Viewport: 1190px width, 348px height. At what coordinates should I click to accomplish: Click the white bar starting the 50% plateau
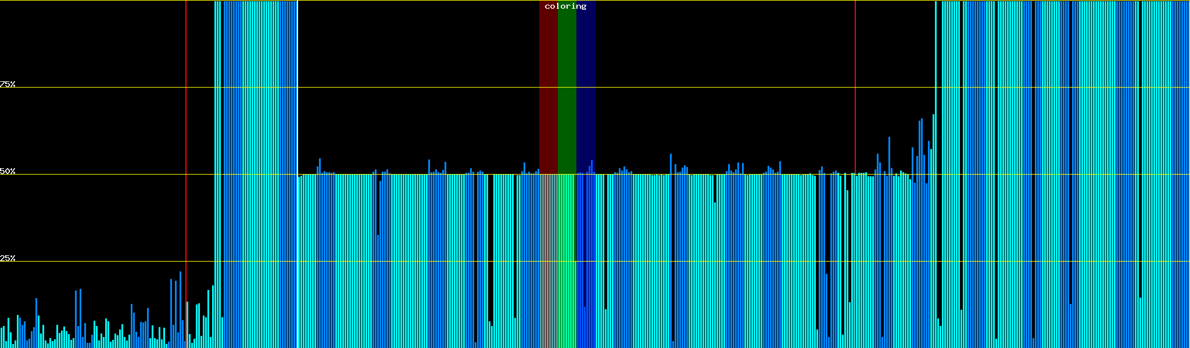tap(297, 261)
